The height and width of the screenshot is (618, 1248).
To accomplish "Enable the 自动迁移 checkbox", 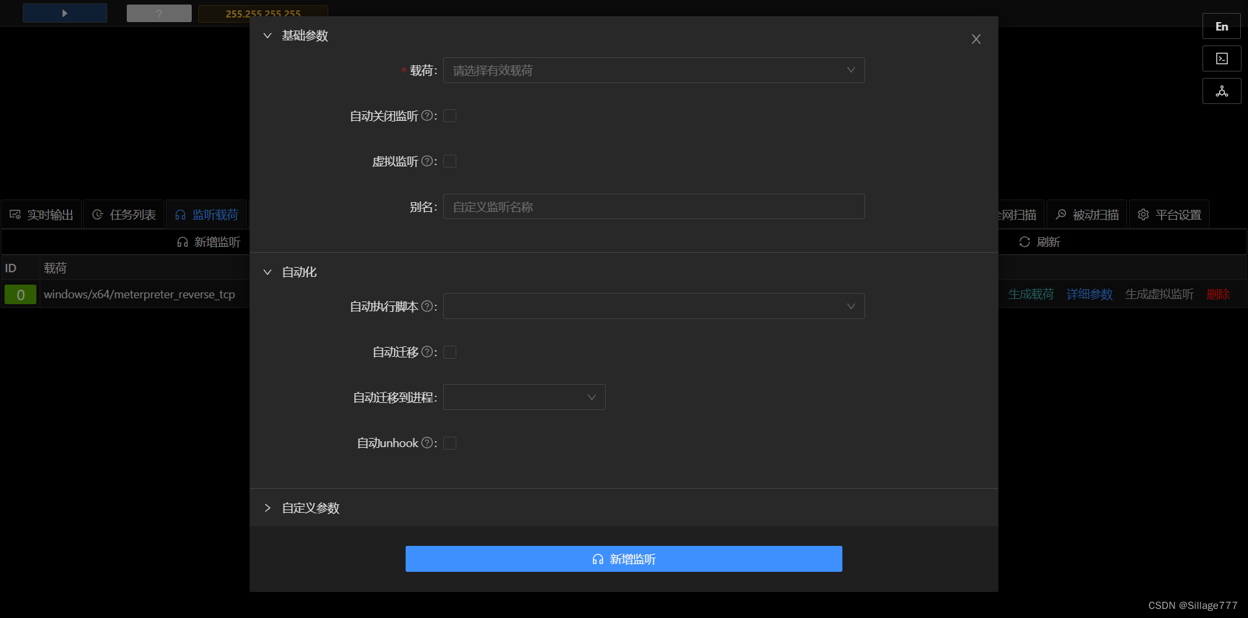I will 450,352.
